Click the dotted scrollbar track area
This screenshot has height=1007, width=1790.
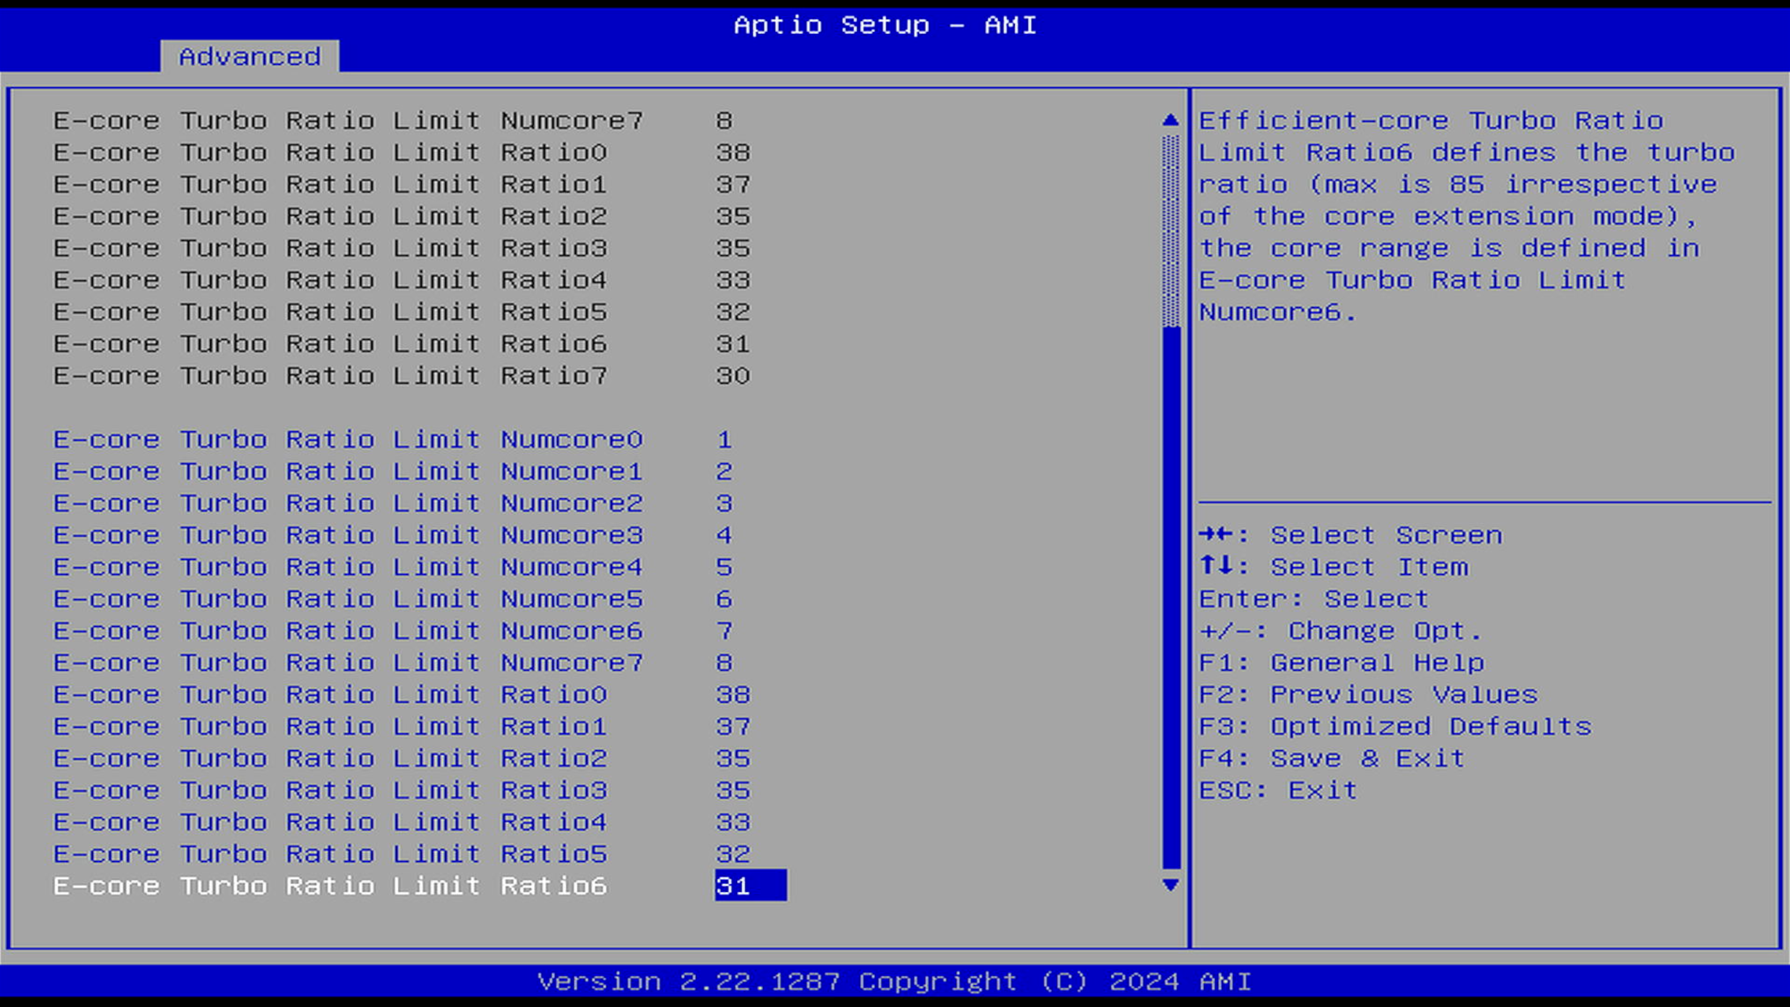1171,229
